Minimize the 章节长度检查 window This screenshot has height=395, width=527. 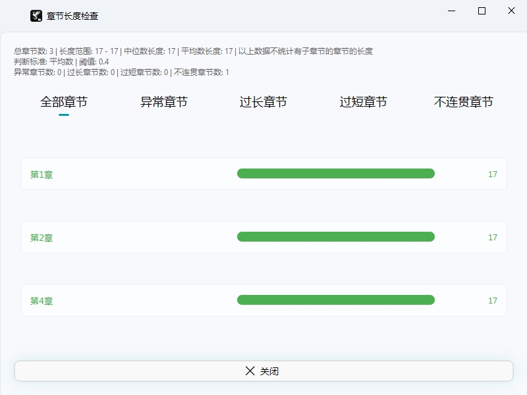pos(452,11)
